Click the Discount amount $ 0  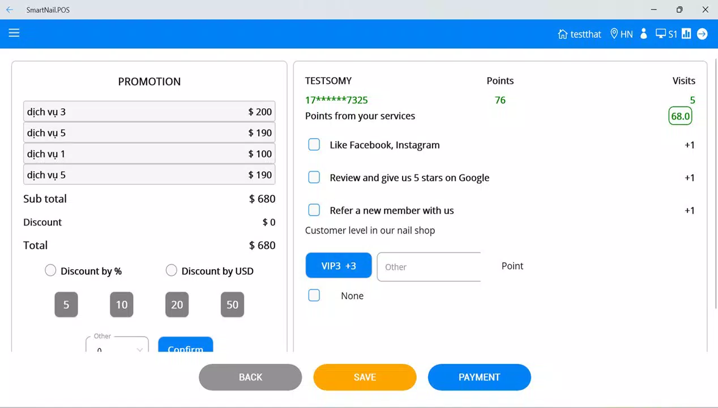pos(269,222)
